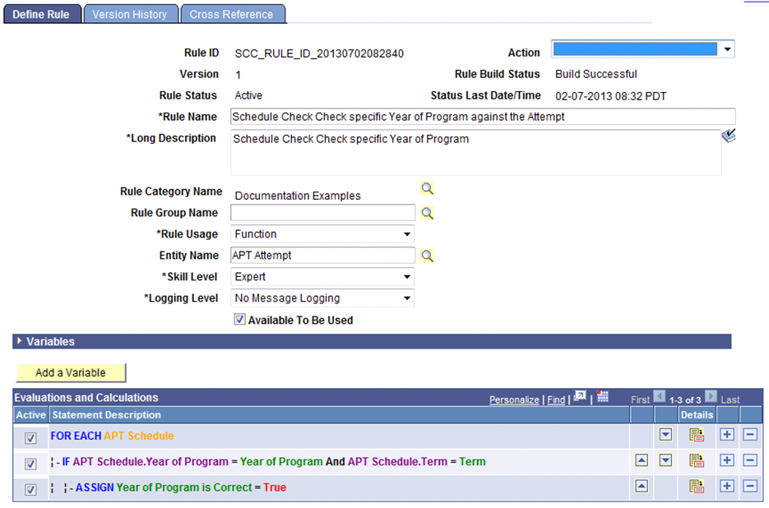Click the Add a Variable button
This screenshot has width=769, height=508.
click(x=70, y=372)
